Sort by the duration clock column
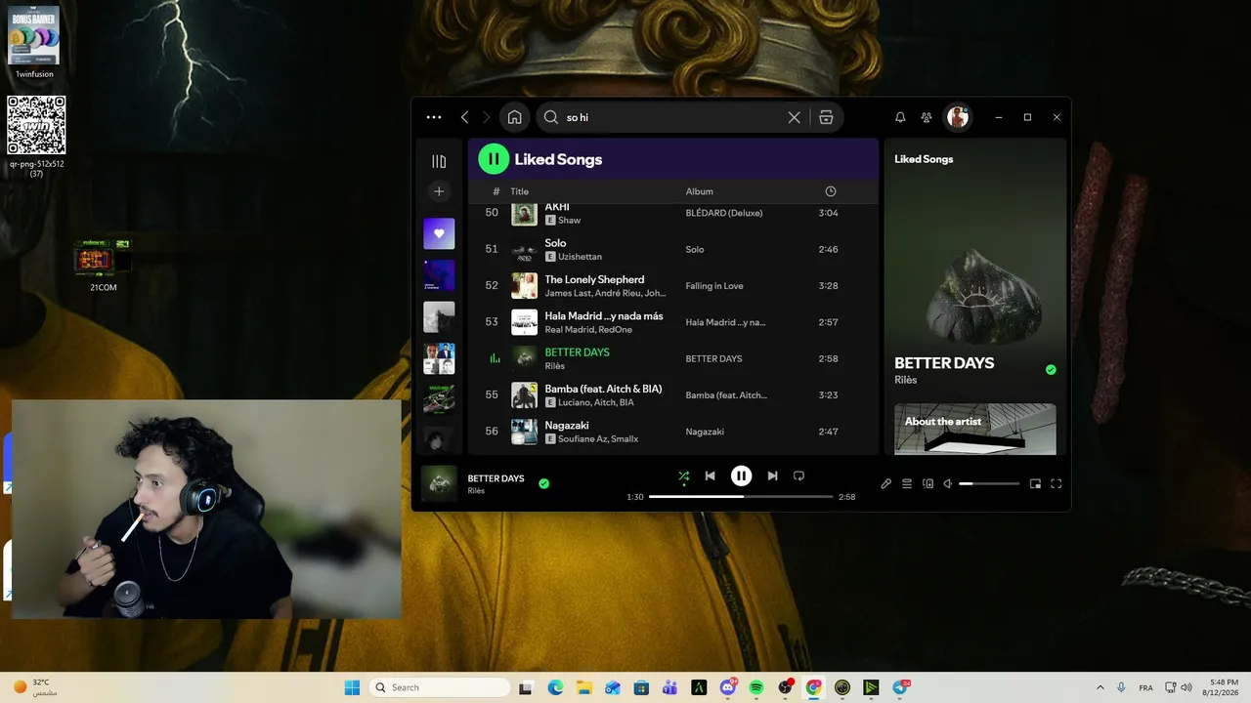Image resolution: width=1251 pixels, height=703 pixels. coord(831,191)
